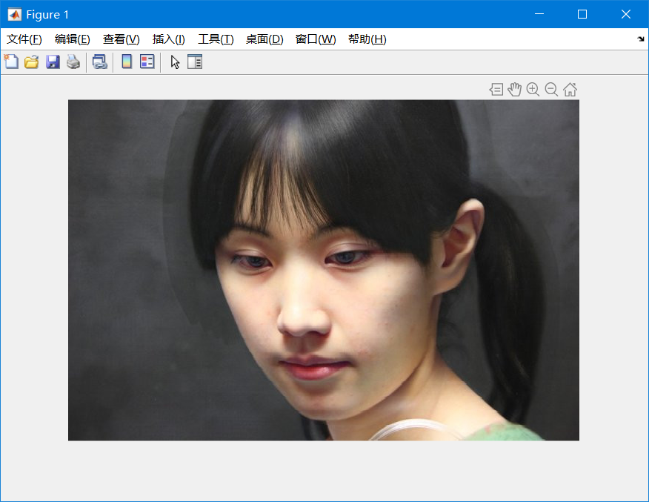This screenshot has width=649, height=502.
Task: Restore the default view with the home icon
Action: 570,89
